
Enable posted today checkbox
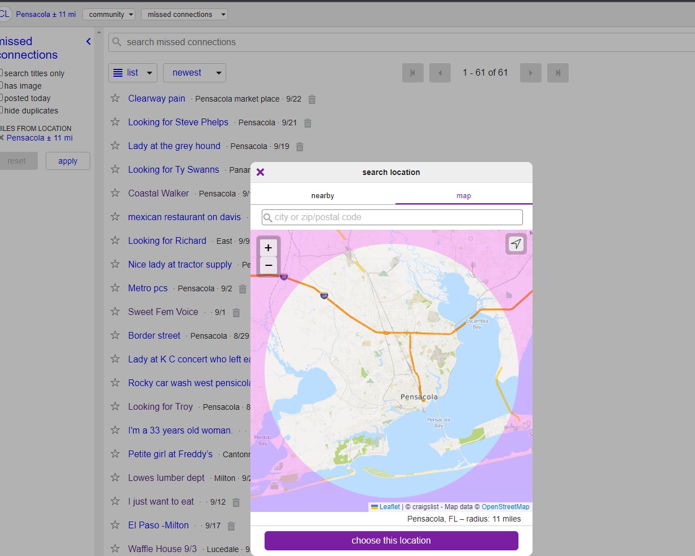click(2, 98)
